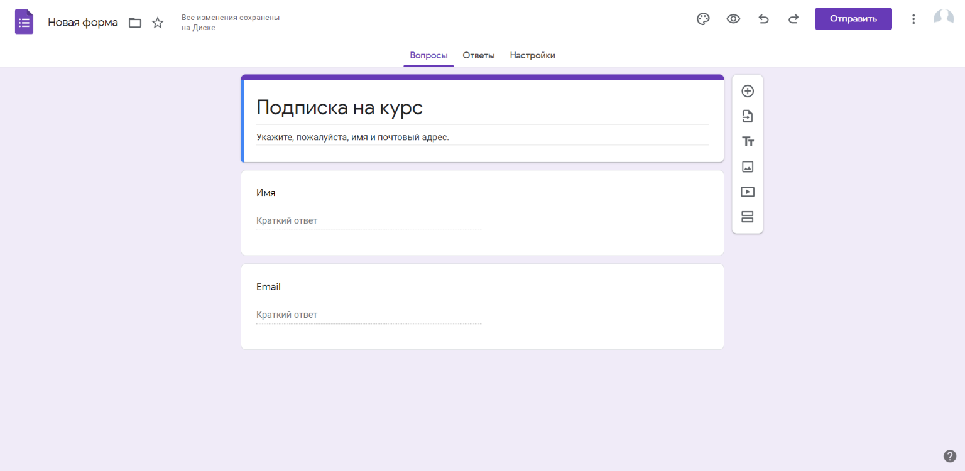965x471 pixels.
Task: Edit the form title Подписка на курс
Action: point(482,108)
